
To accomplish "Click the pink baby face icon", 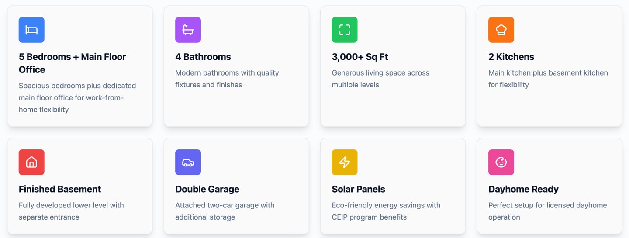I will 501,162.
